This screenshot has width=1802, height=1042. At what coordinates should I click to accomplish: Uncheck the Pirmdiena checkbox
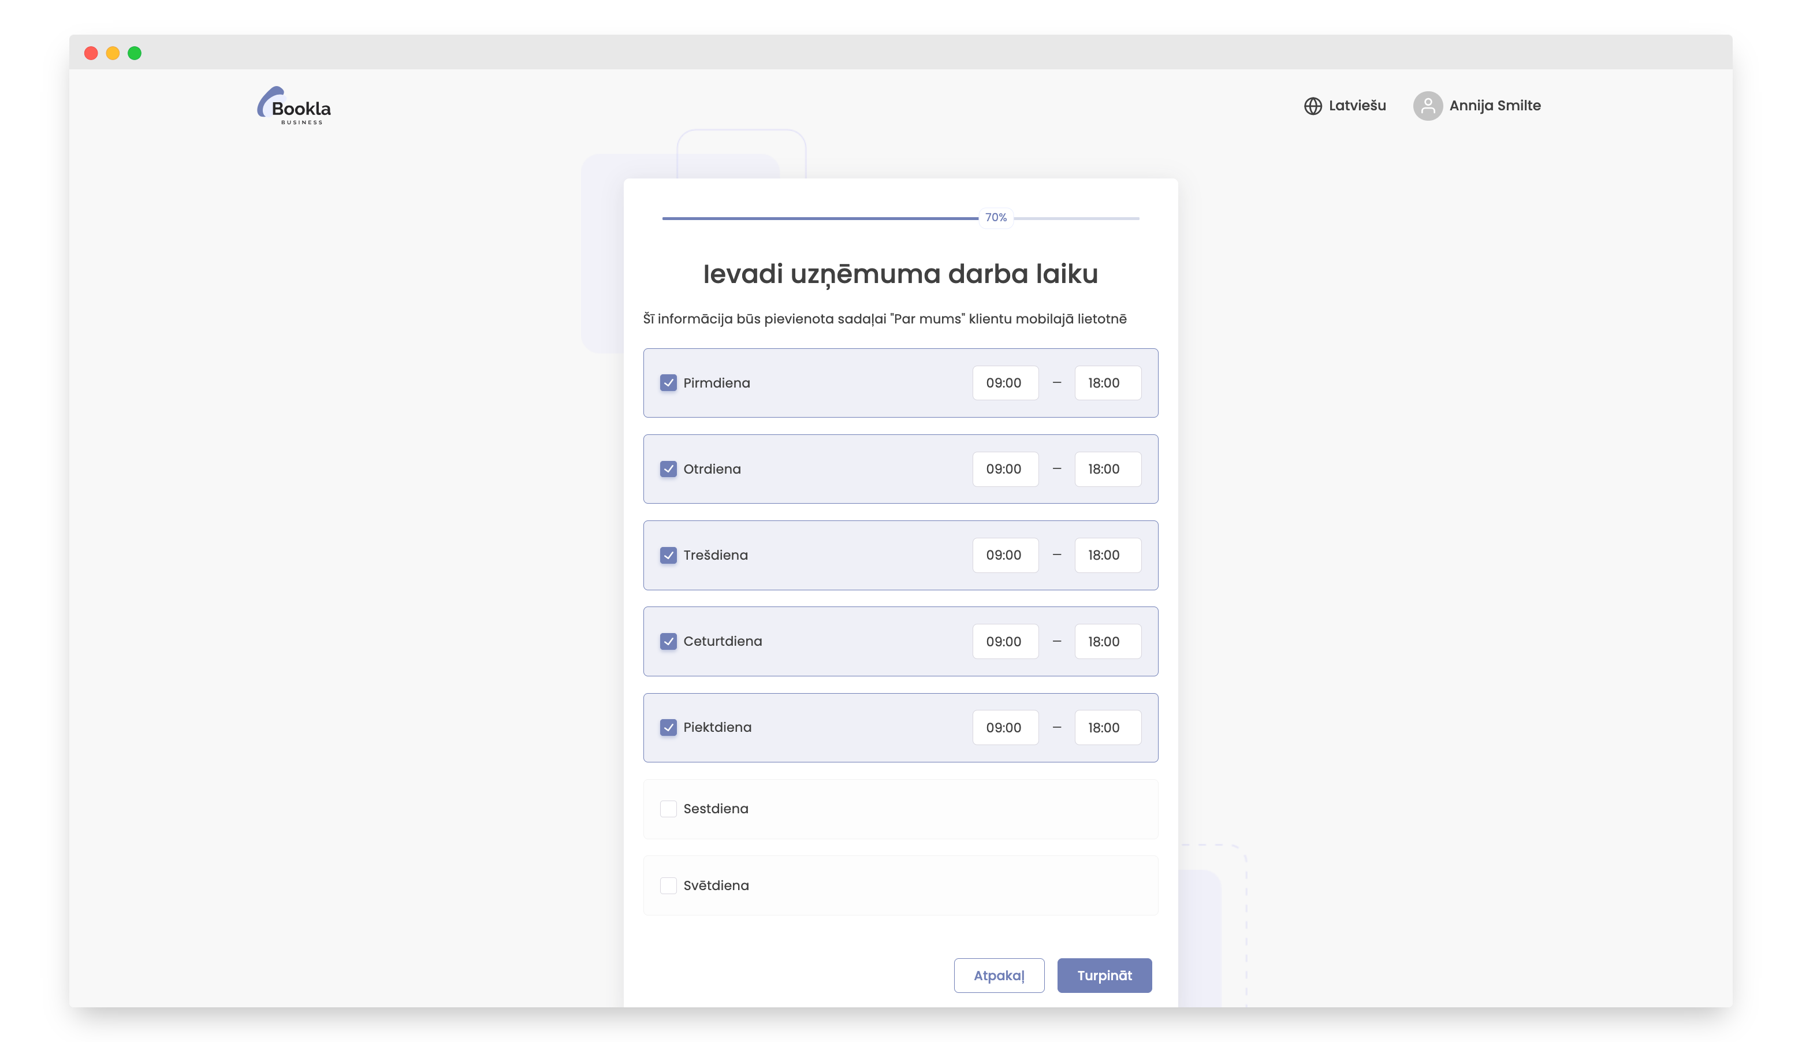coord(668,382)
